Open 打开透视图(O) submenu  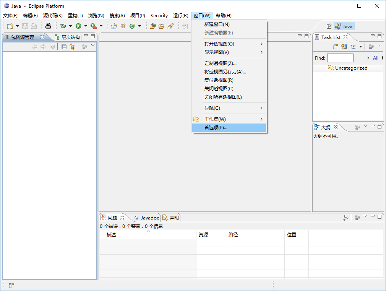point(229,44)
